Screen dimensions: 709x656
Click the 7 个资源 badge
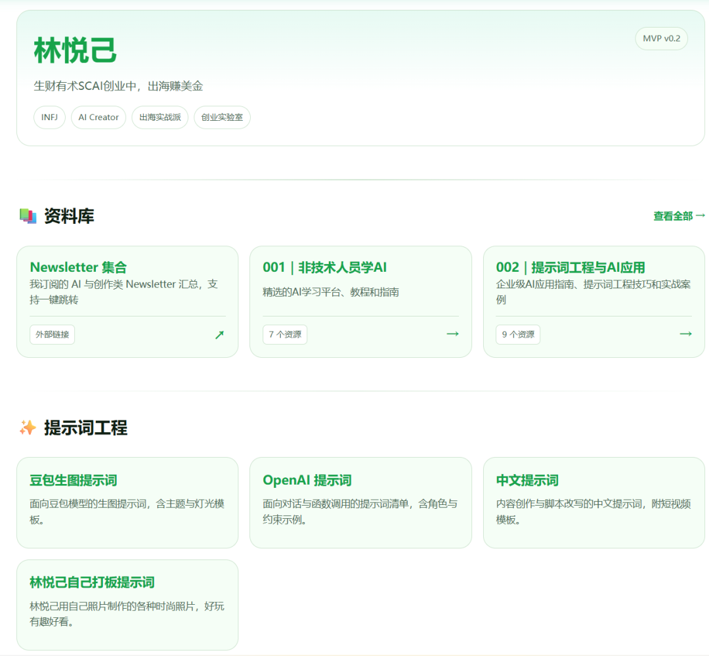pyautogui.click(x=285, y=334)
